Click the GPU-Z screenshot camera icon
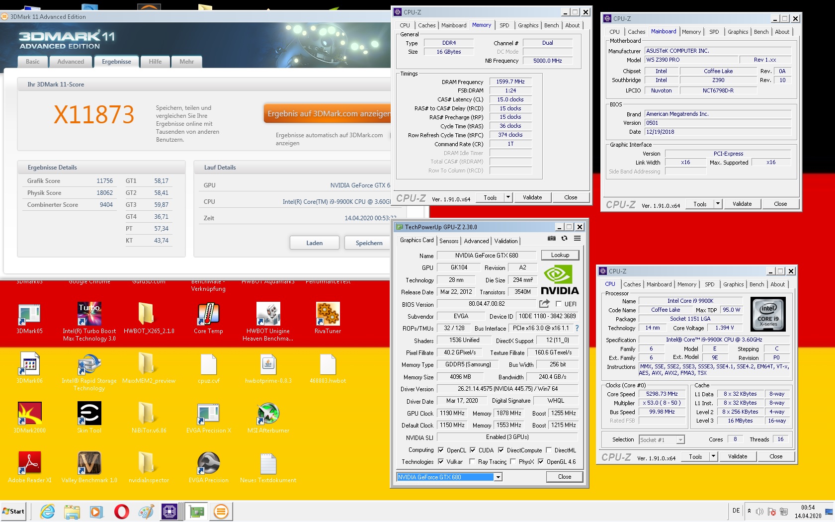The width and height of the screenshot is (835, 522). pyautogui.click(x=551, y=239)
